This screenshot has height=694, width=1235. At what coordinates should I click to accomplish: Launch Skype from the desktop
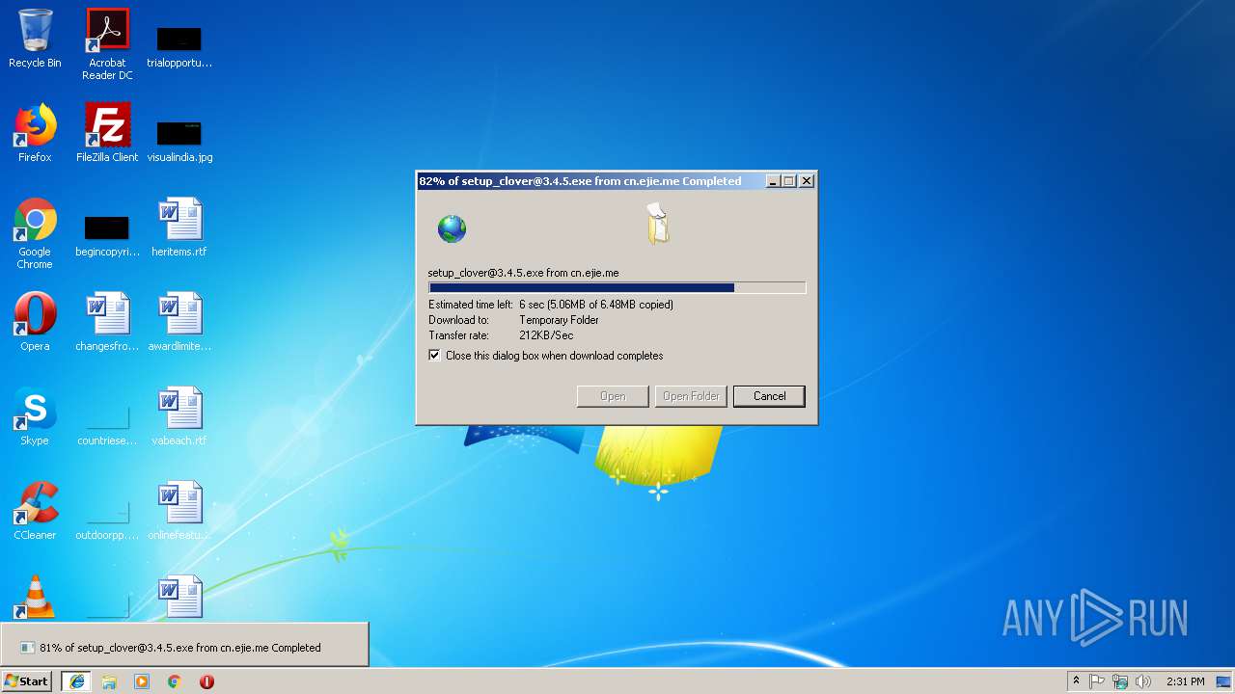pos(35,416)
